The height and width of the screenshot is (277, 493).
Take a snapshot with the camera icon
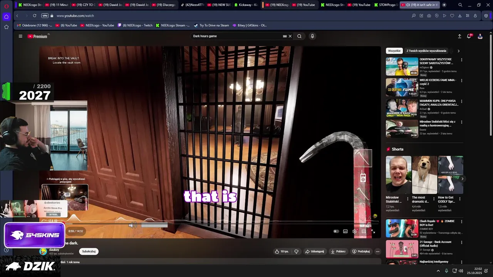tap(429, 16)
